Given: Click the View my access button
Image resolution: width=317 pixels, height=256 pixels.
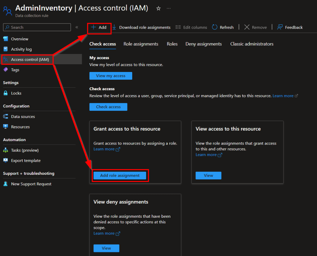Looking at the screenshot, I should tap(111, 76).
